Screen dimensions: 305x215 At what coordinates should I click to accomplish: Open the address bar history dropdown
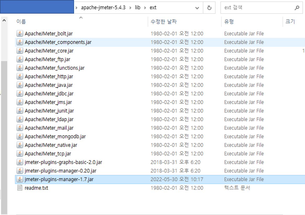click(197, 8)
